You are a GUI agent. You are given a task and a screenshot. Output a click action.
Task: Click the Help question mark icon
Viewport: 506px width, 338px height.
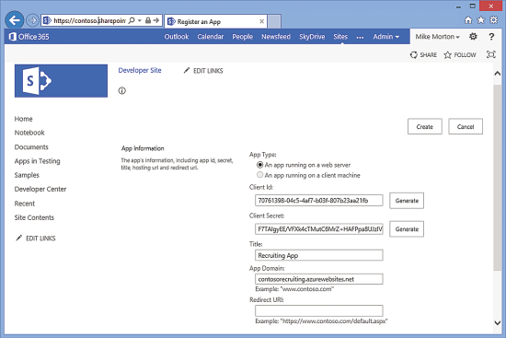click(x=491, y=37)
